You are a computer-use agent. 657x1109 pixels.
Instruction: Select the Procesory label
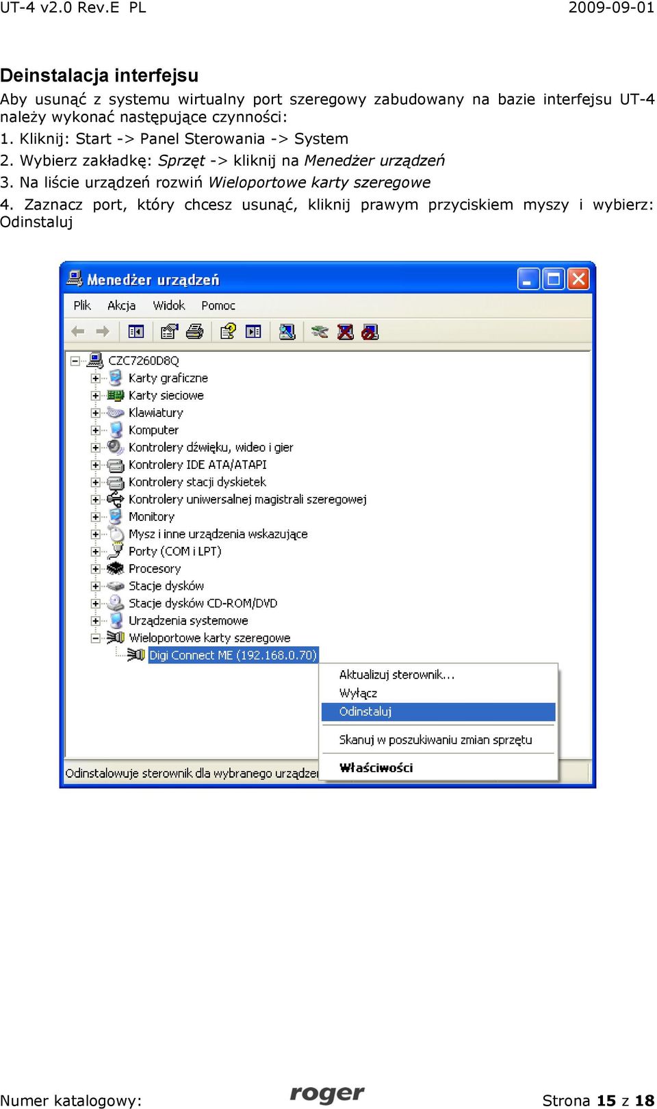155,568
